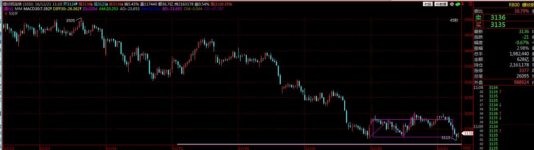534x150 pixels.
Task: Click the 买 buy price row 3135
Action: 504,24
